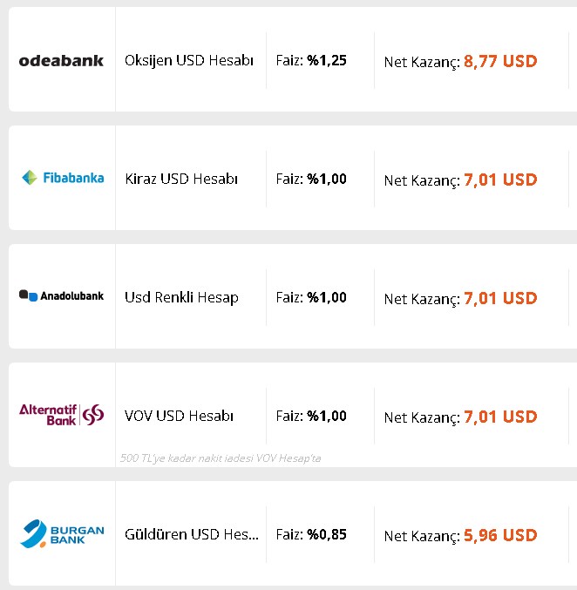Click Net Kazanç 5,96 USD amount
Image resolution: width=577 pixels, height=590 pixels.
500,535
